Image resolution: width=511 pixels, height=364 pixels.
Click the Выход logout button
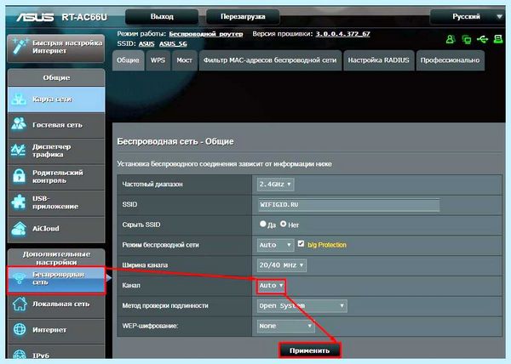162,17
